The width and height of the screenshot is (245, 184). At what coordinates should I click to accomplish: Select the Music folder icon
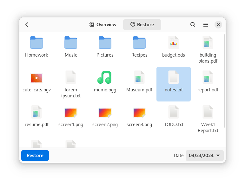click(71, 42)
